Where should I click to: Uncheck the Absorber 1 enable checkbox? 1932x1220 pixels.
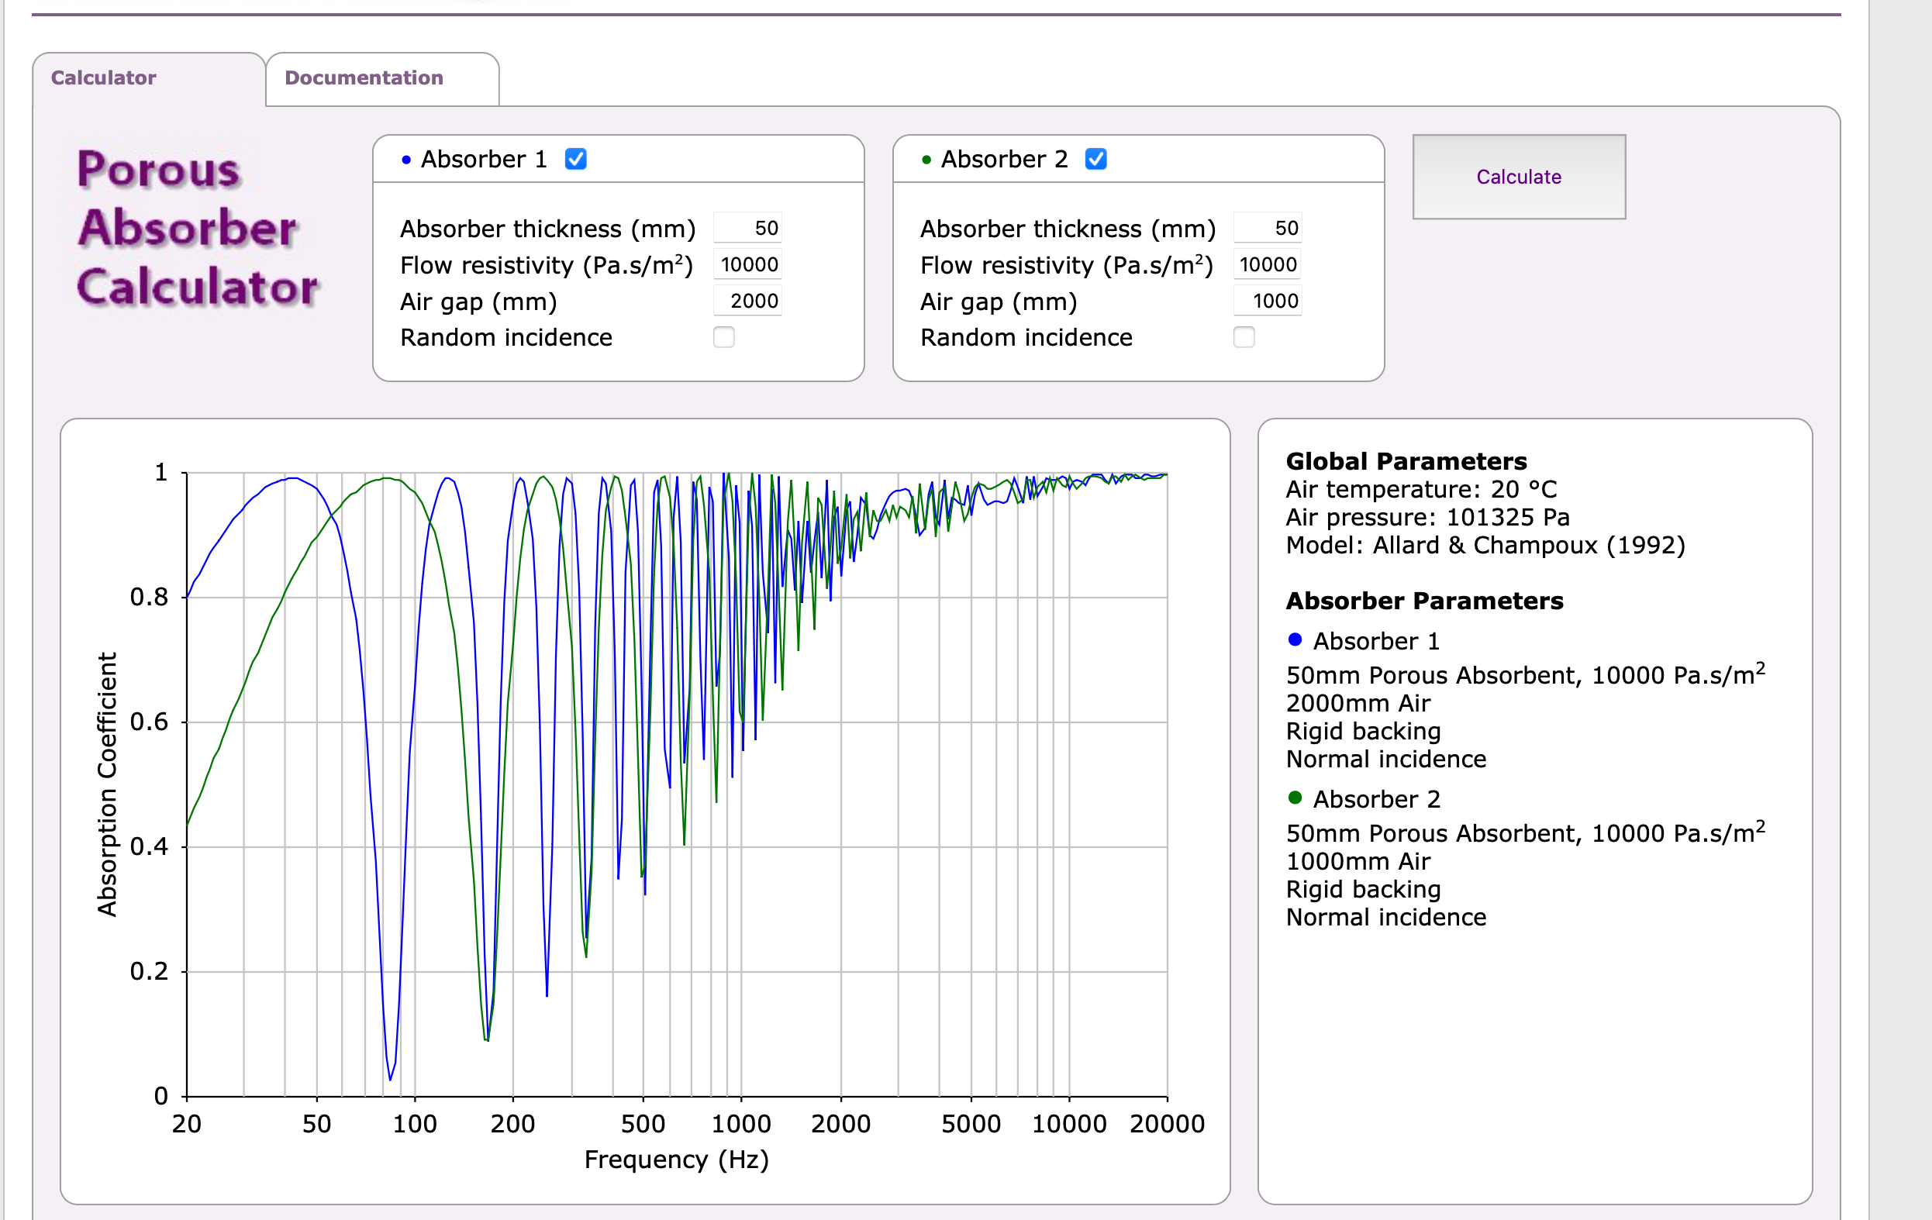click(x=575, y=159)
